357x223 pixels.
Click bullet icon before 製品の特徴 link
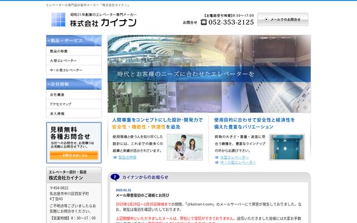[x=115, y=157]
